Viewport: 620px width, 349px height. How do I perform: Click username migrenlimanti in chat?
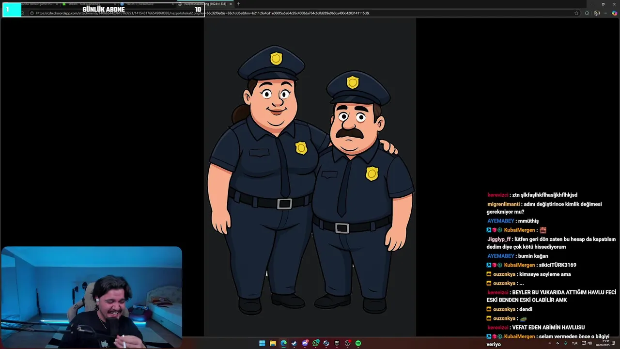[503, 204]
